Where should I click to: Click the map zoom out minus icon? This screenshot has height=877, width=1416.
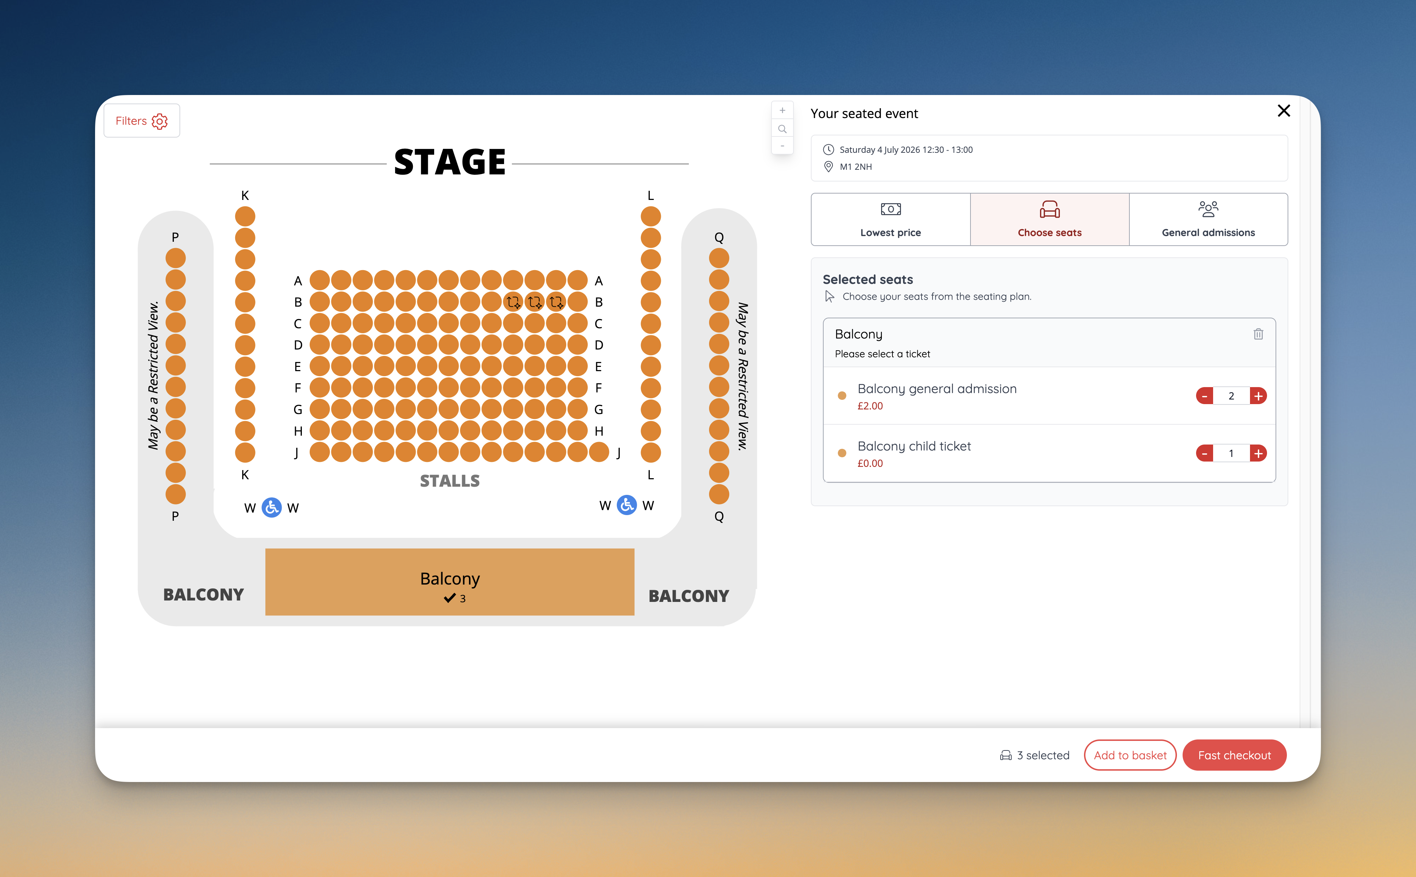pos(782,146)
